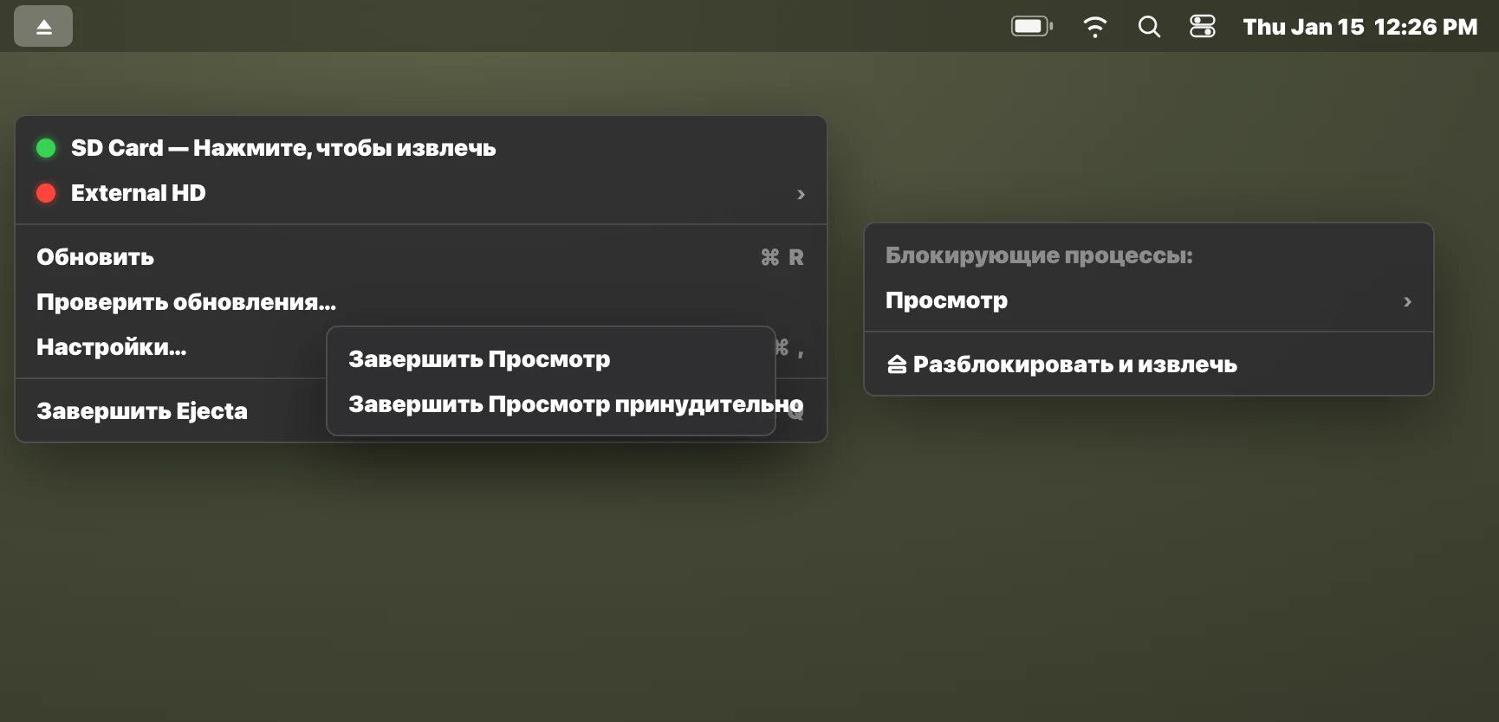
Task: Select Проверить обновления… menu item
Action: point(421,302)
